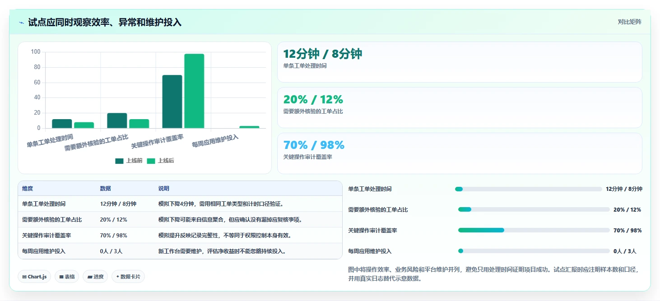
Task: Open the 70% / 98% data card
Action: (x=460, y=153)
